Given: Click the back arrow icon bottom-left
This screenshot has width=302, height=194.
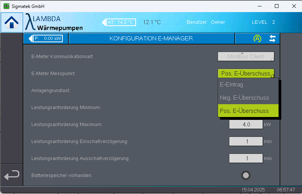Looking at the screenshot, I should tap(12, 175).
